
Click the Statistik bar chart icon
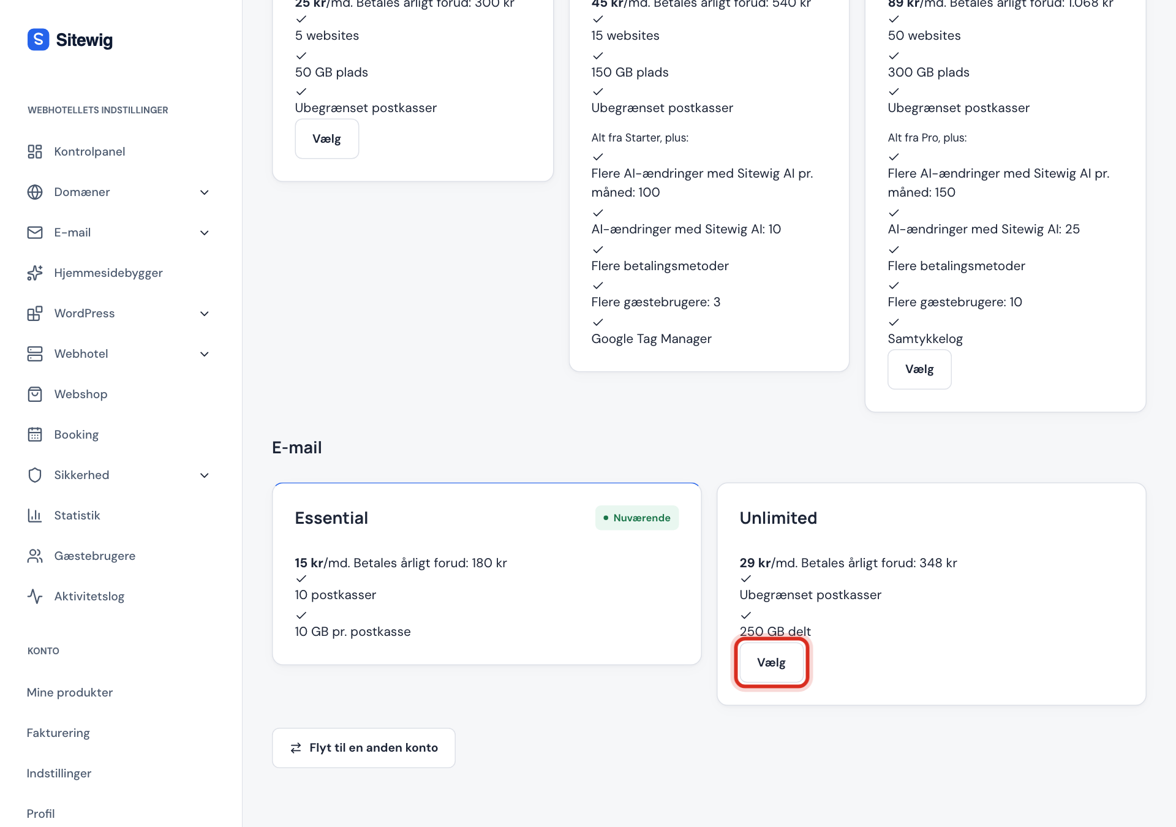coord(35,516)
